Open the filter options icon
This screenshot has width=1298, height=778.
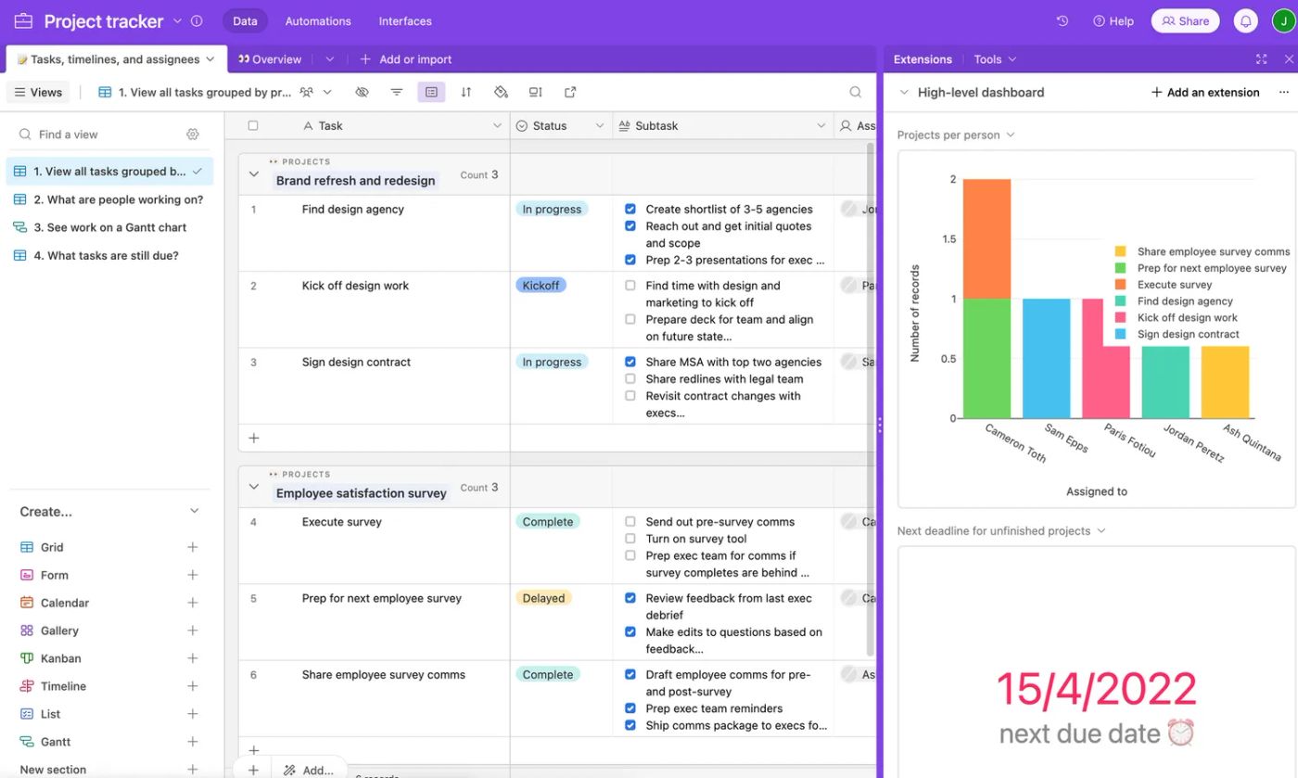(x=397, y=92)
